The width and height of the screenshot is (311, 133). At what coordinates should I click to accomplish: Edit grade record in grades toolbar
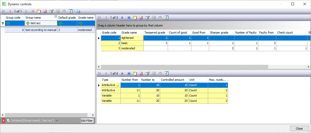coord(147,18)
